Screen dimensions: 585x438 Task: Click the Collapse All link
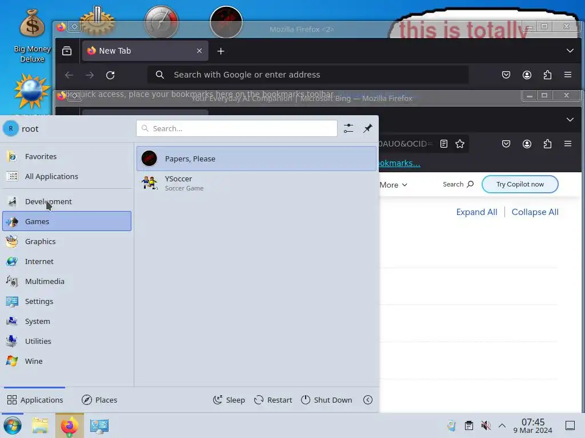coord(535,212)
